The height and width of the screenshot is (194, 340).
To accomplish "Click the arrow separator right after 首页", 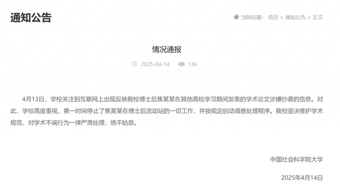I will click(x=282, y=17).
